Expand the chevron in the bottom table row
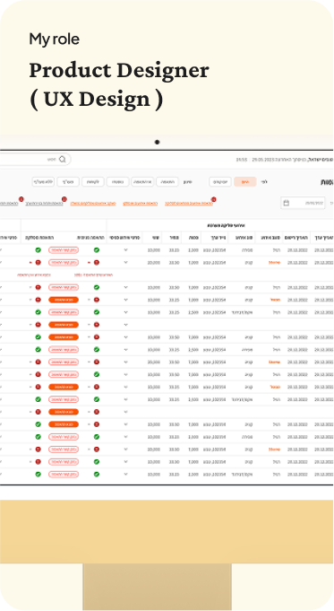 click(x=125, y=475)
